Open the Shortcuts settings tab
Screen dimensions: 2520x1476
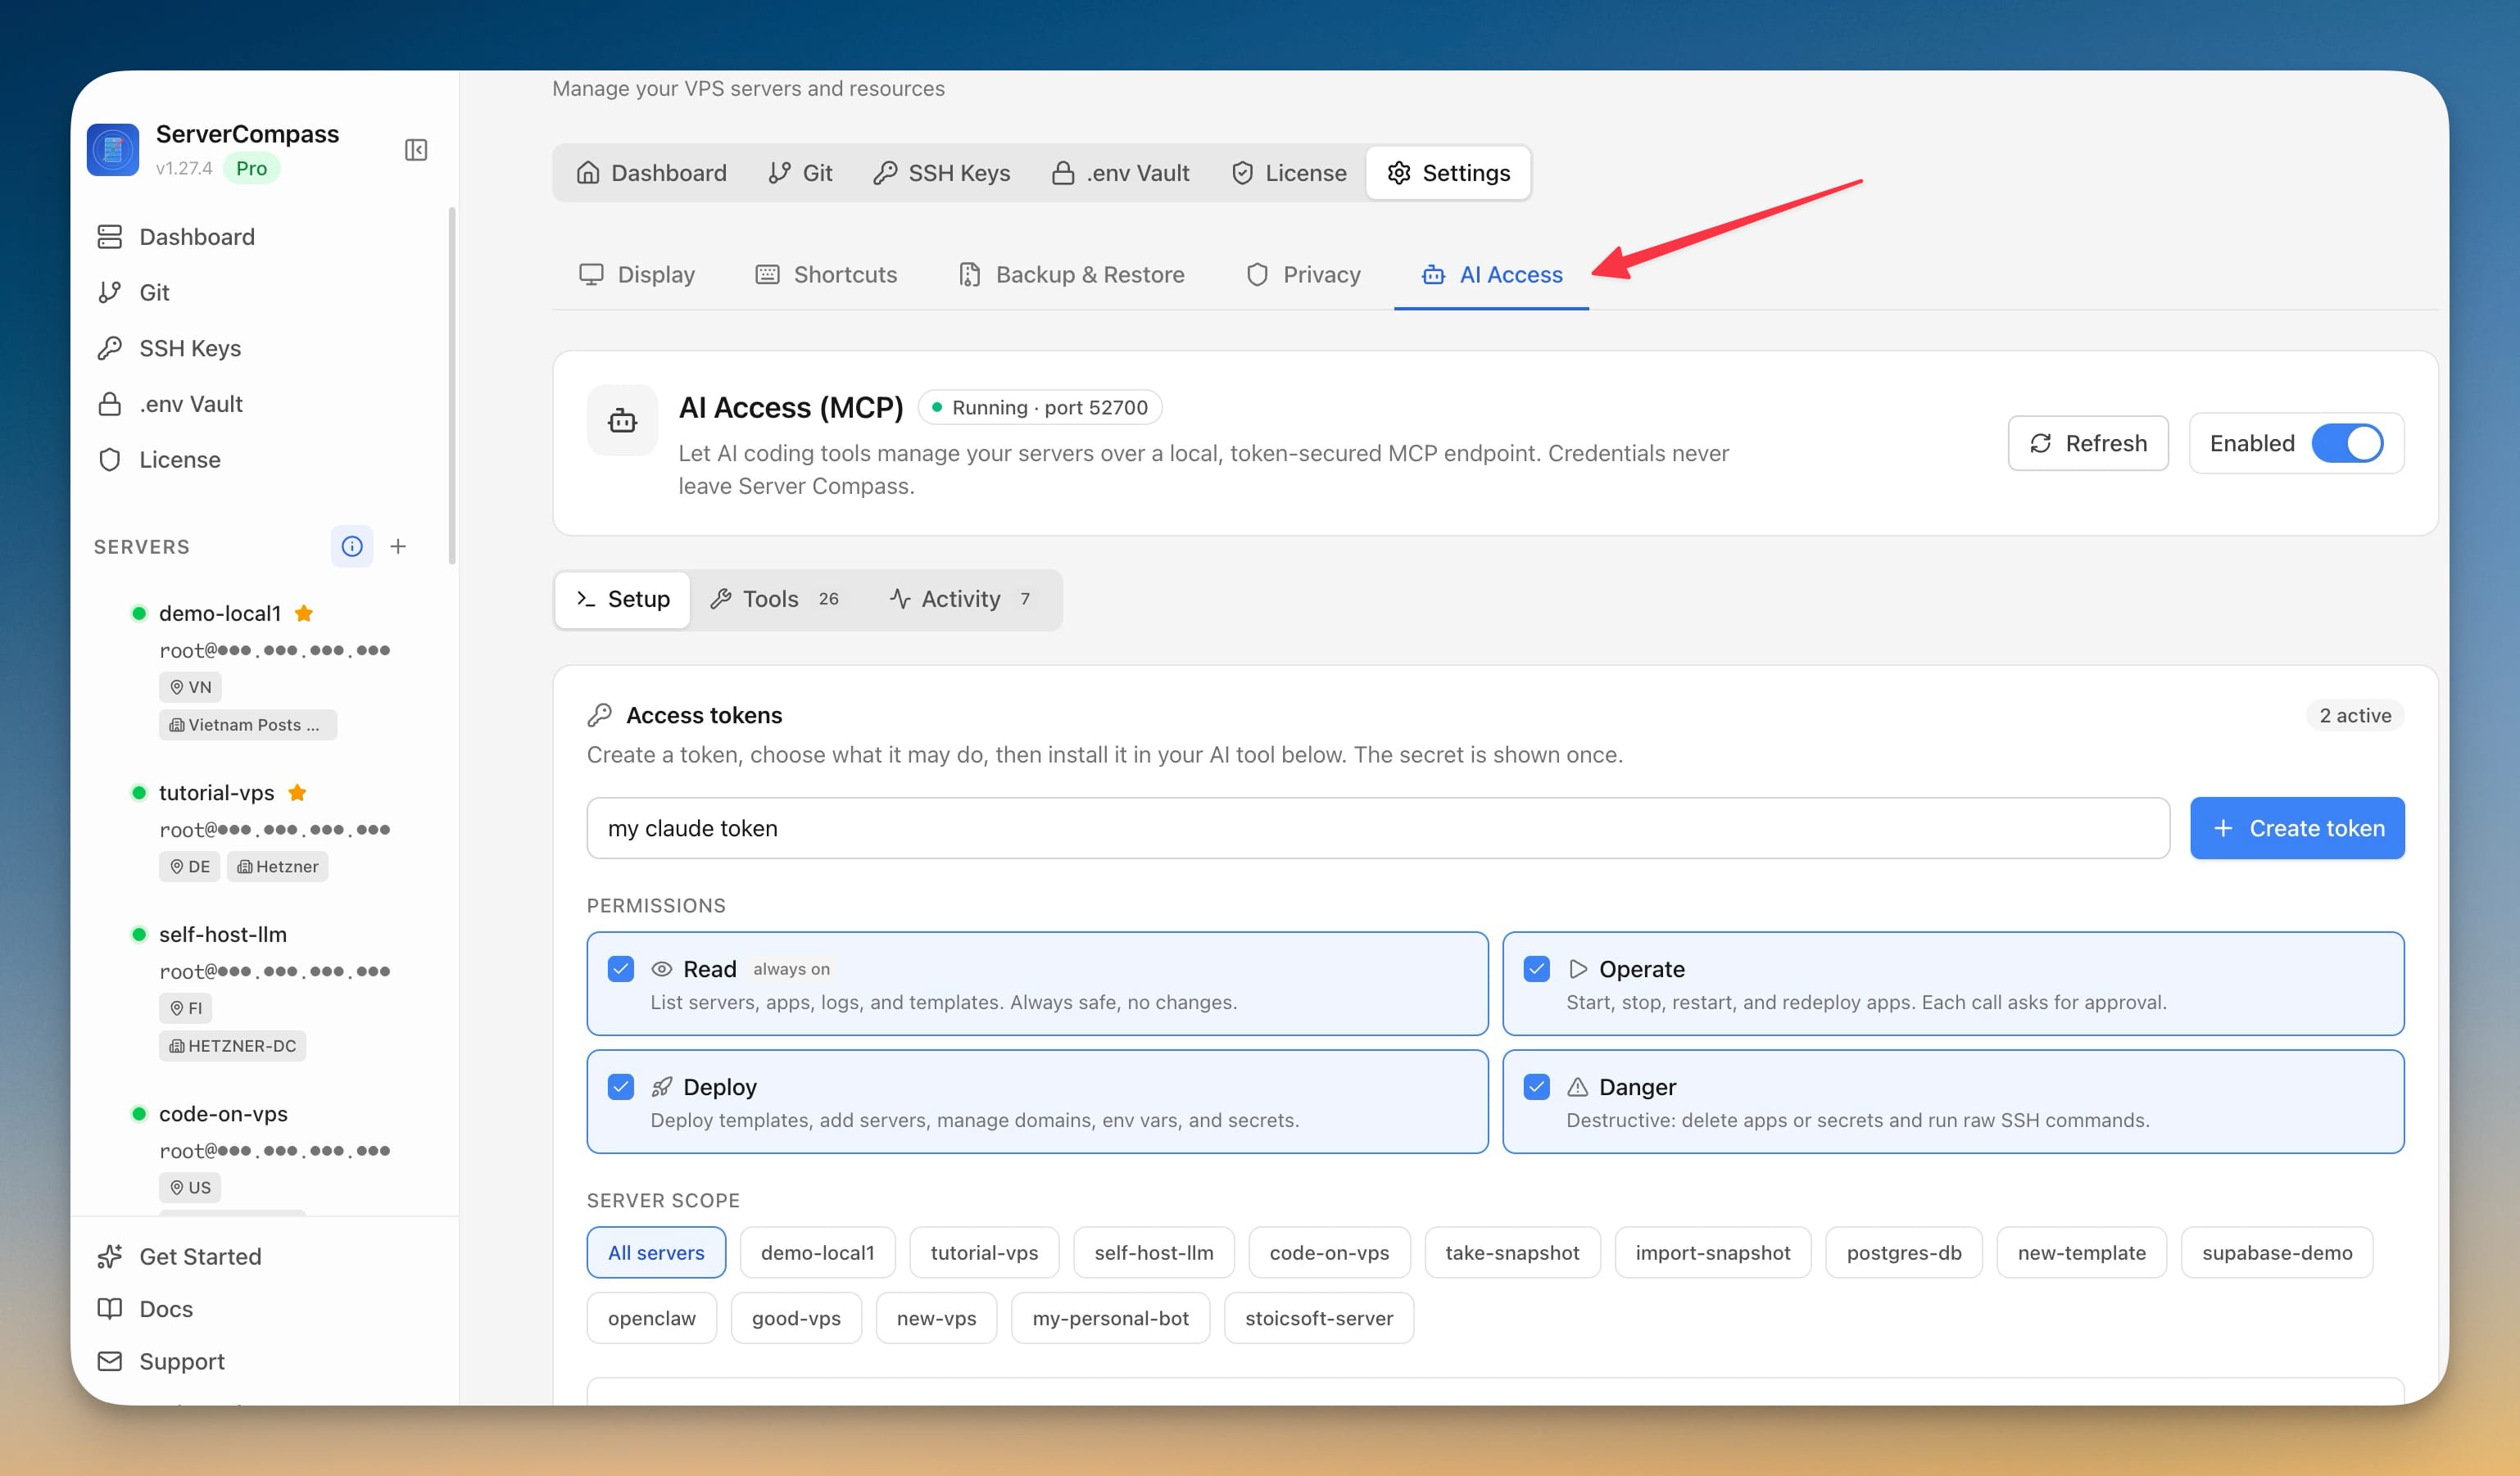click(826, 274)
